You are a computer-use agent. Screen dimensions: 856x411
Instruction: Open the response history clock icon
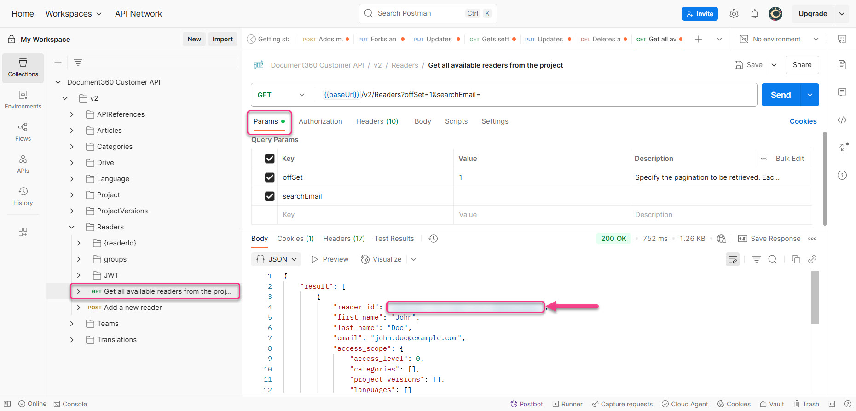tap(433, 239)
